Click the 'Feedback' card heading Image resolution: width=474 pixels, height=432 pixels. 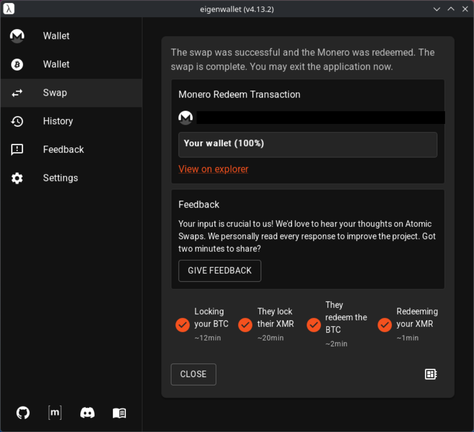tap(199, 205)
